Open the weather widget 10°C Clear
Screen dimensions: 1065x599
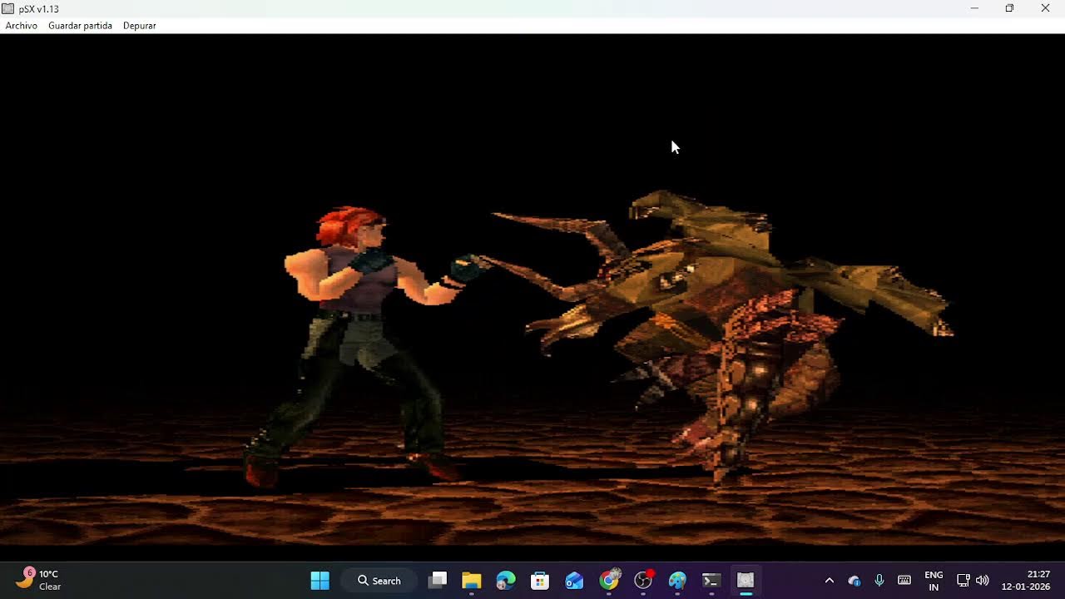[38, 581]
